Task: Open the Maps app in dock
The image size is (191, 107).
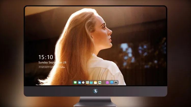Action: [x=87, y=83]
